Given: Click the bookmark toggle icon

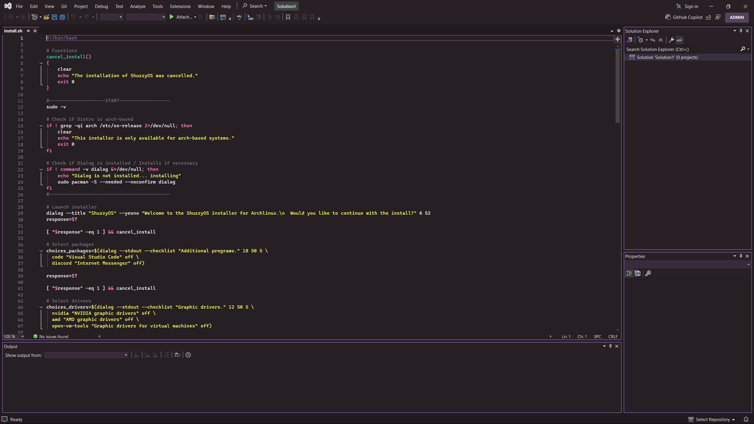Looking at the screenshot, I should [288, 17].
